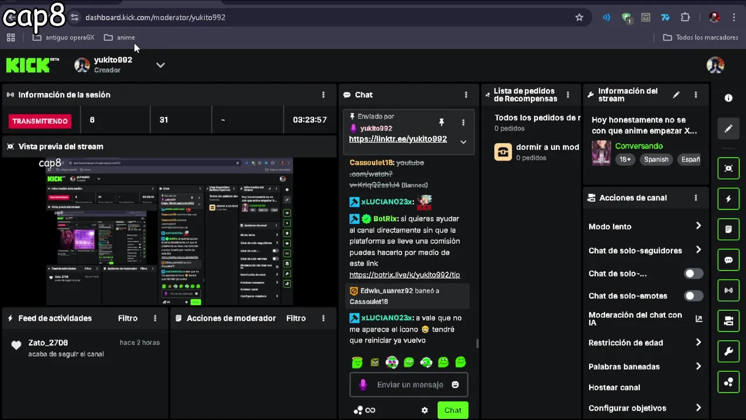746x420 pixels.
Task: Bookmark this page with the star icon
Action: tap(579, 17)
